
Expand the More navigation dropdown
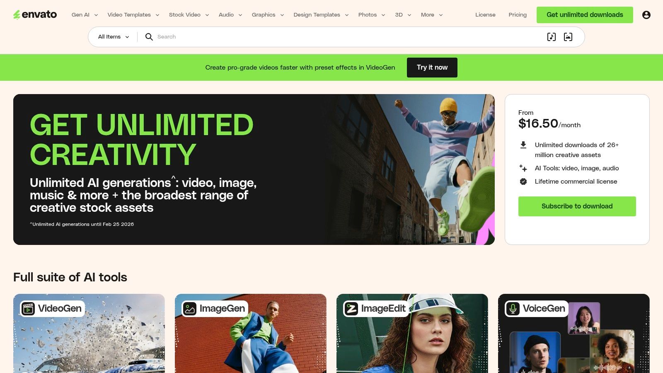point(428,15)
